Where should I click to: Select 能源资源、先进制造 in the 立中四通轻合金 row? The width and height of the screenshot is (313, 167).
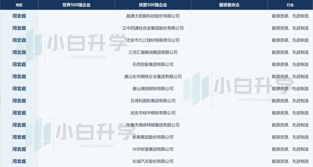(290, 28)
